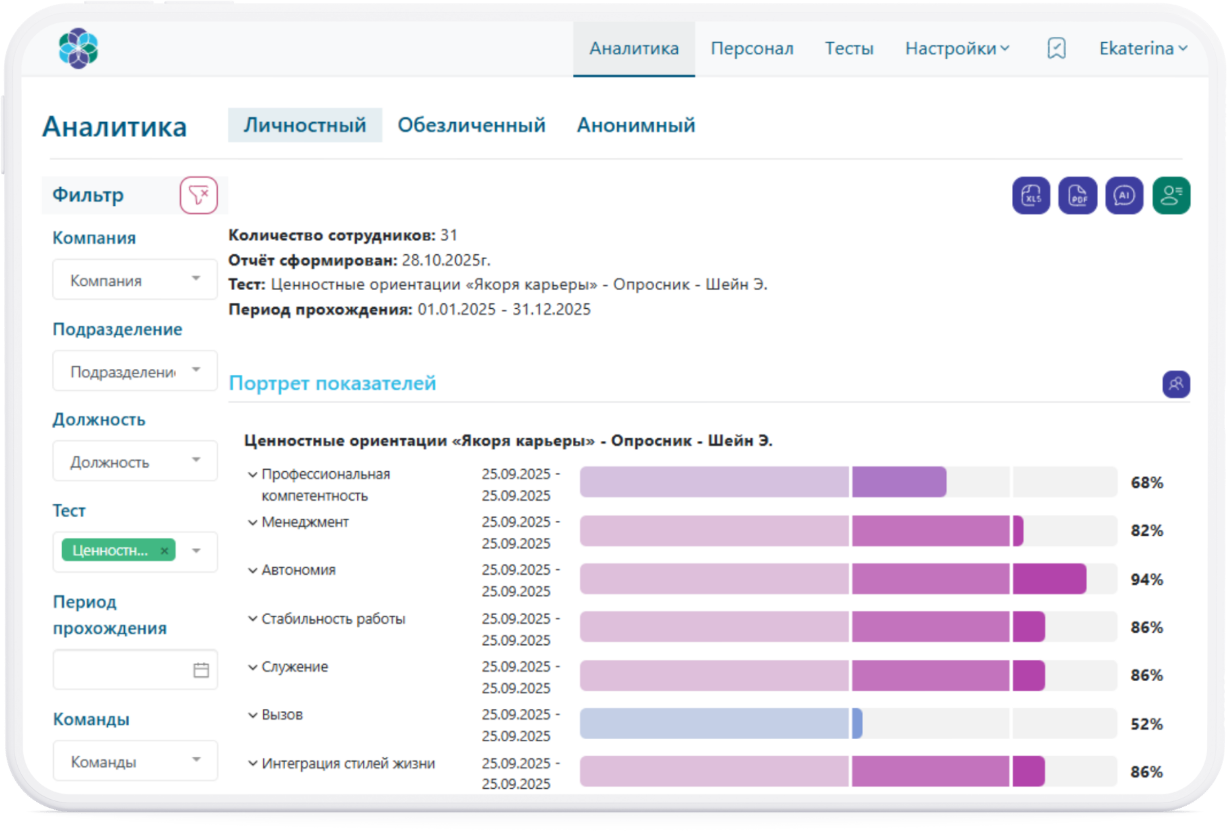
Task: Go to the Персонал menu item
Action: pyautogui.click(x=752, y=48)
